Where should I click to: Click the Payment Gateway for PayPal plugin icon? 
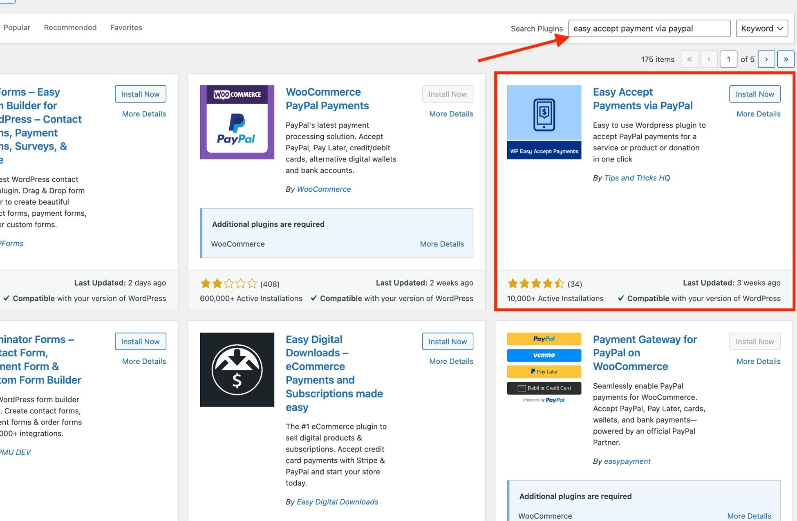[x=544, y=369]
